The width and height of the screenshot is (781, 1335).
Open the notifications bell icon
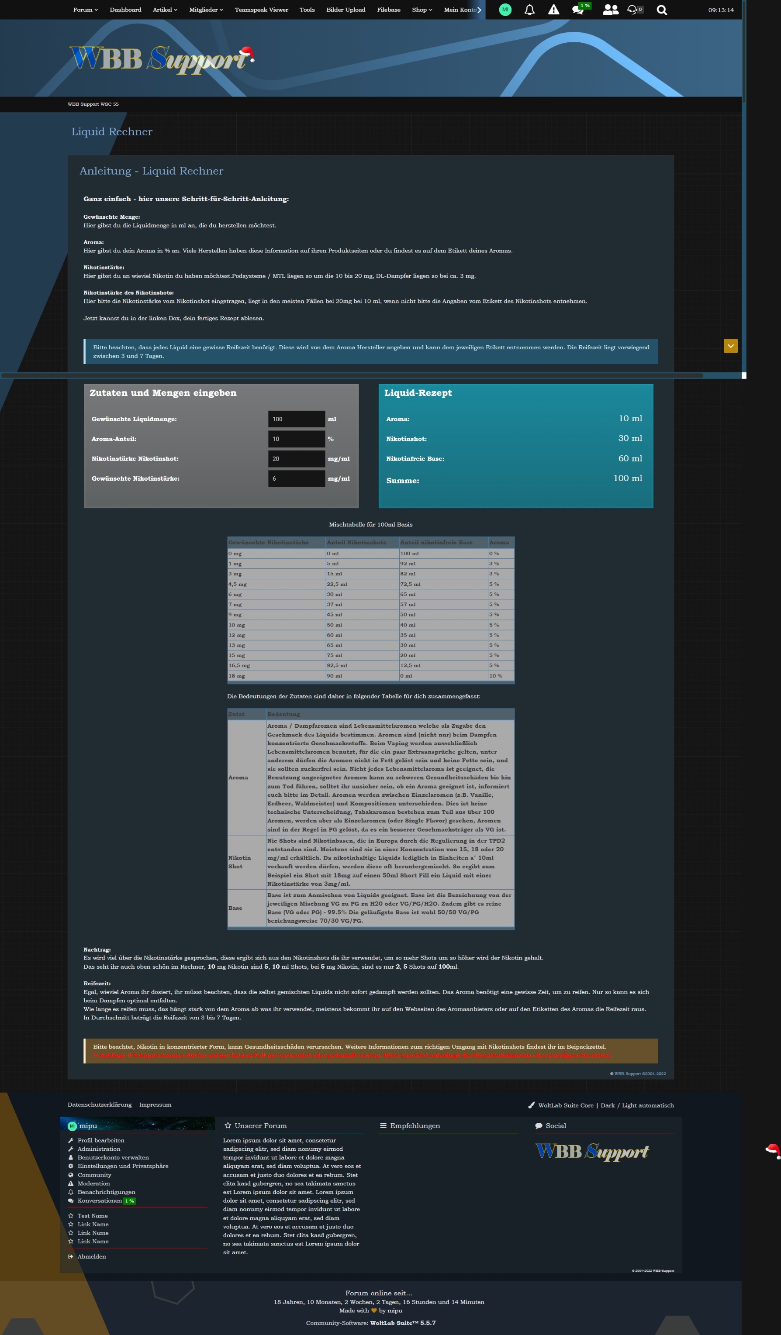529,10
